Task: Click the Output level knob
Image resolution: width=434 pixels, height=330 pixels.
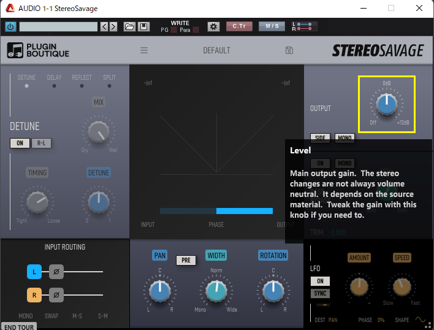Action: [x=387, y=104]
